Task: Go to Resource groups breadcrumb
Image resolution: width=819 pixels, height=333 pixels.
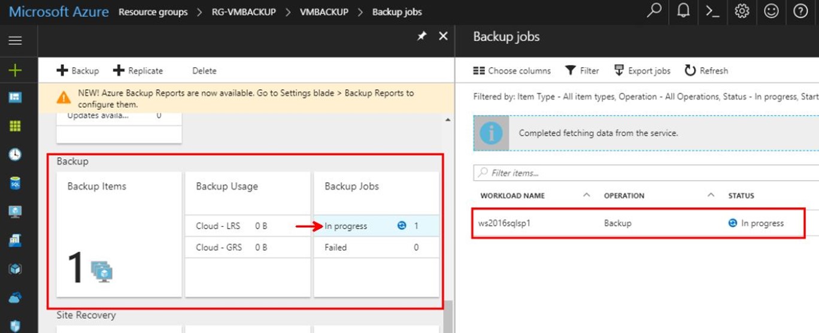Action: tap(153, 12)
